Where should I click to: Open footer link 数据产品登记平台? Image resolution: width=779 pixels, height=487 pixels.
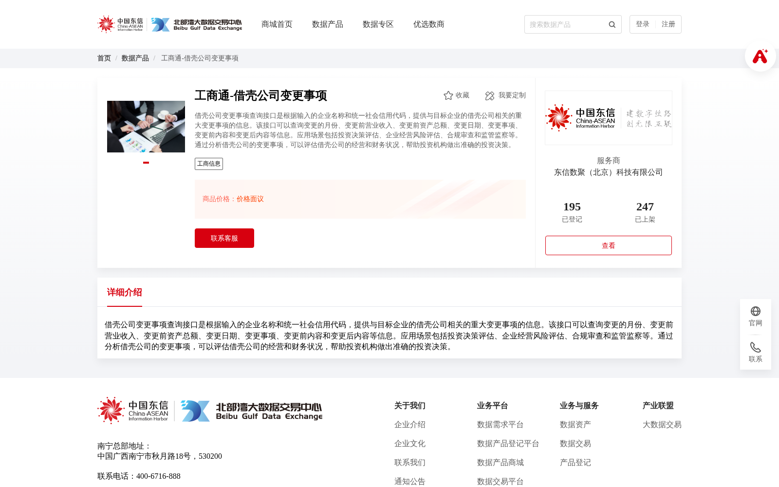[508, 444]
